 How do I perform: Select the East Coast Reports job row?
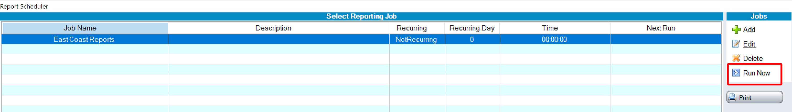(x=362, y=39)
